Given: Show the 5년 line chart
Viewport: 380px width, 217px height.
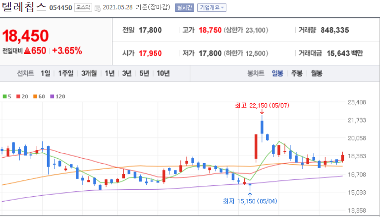Looking at the screenshot, I should point(144,73).
